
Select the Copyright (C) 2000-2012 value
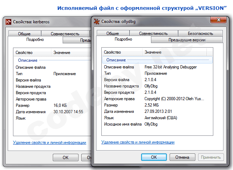pyautogui.click(x=174, y=99)
